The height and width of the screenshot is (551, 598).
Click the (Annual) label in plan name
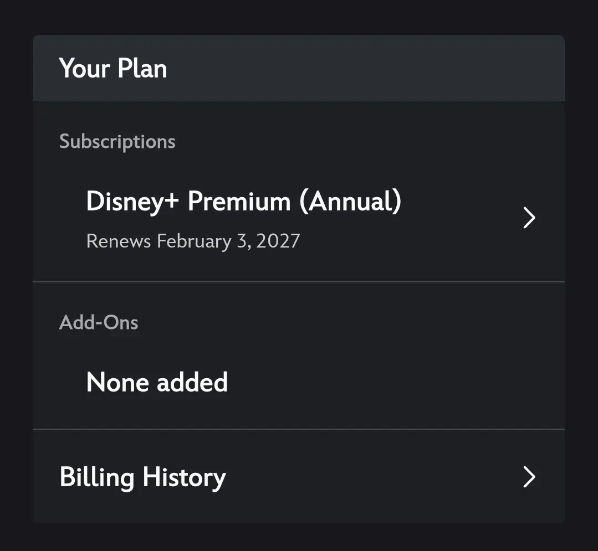(x=350, y=202)
